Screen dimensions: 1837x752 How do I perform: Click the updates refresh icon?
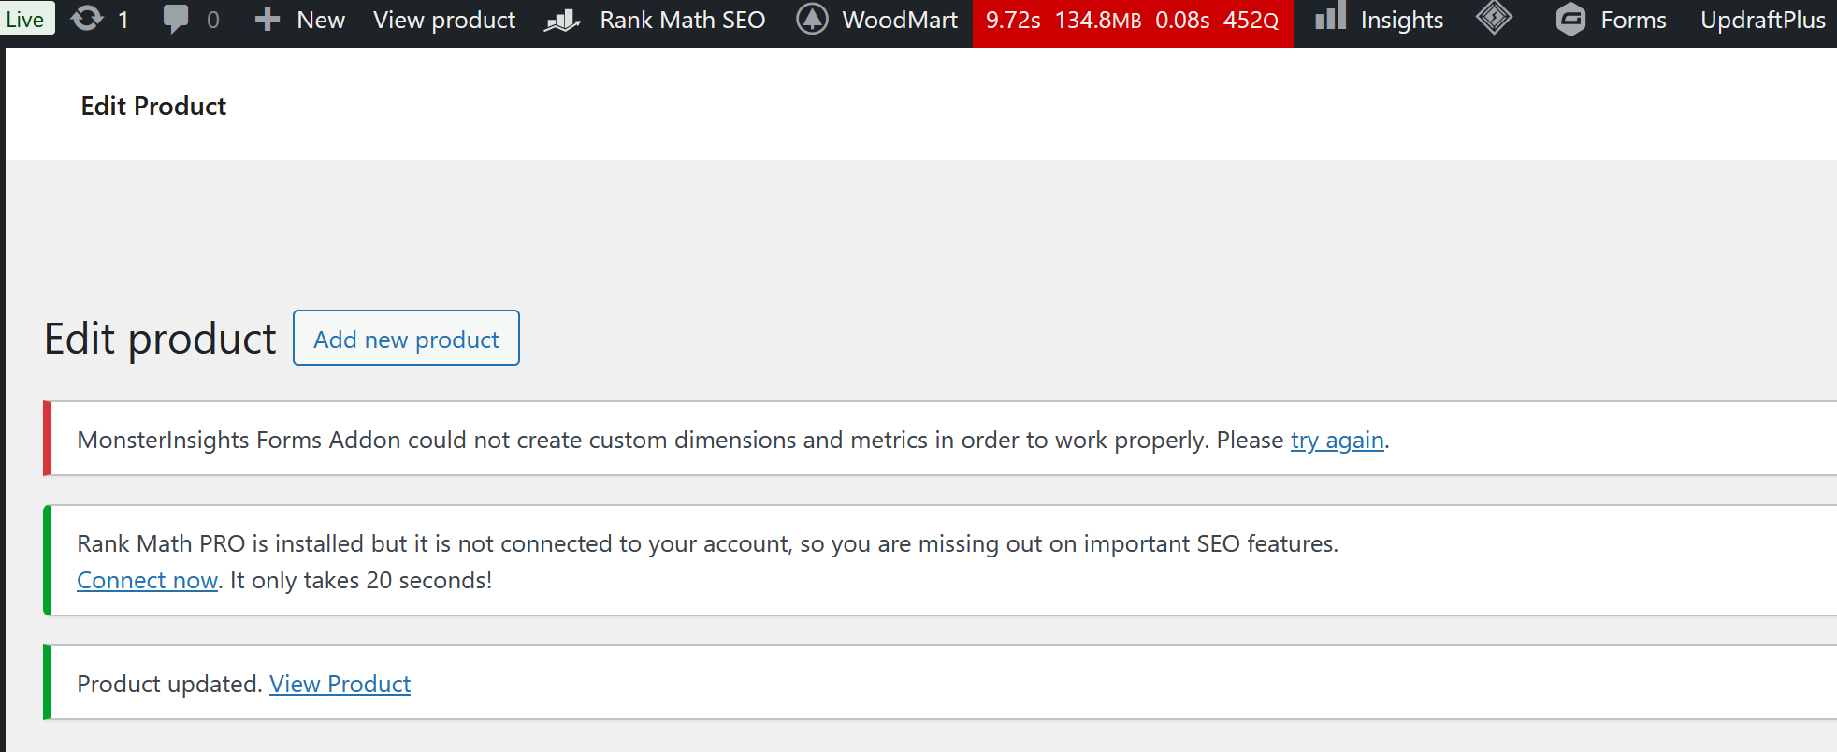(87, 19)
